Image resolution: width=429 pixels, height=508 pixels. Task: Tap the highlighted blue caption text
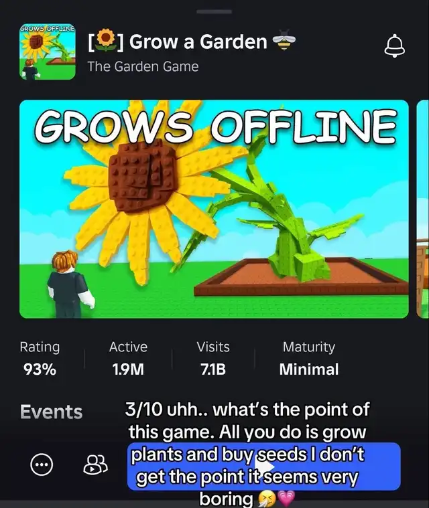[264, 467]
